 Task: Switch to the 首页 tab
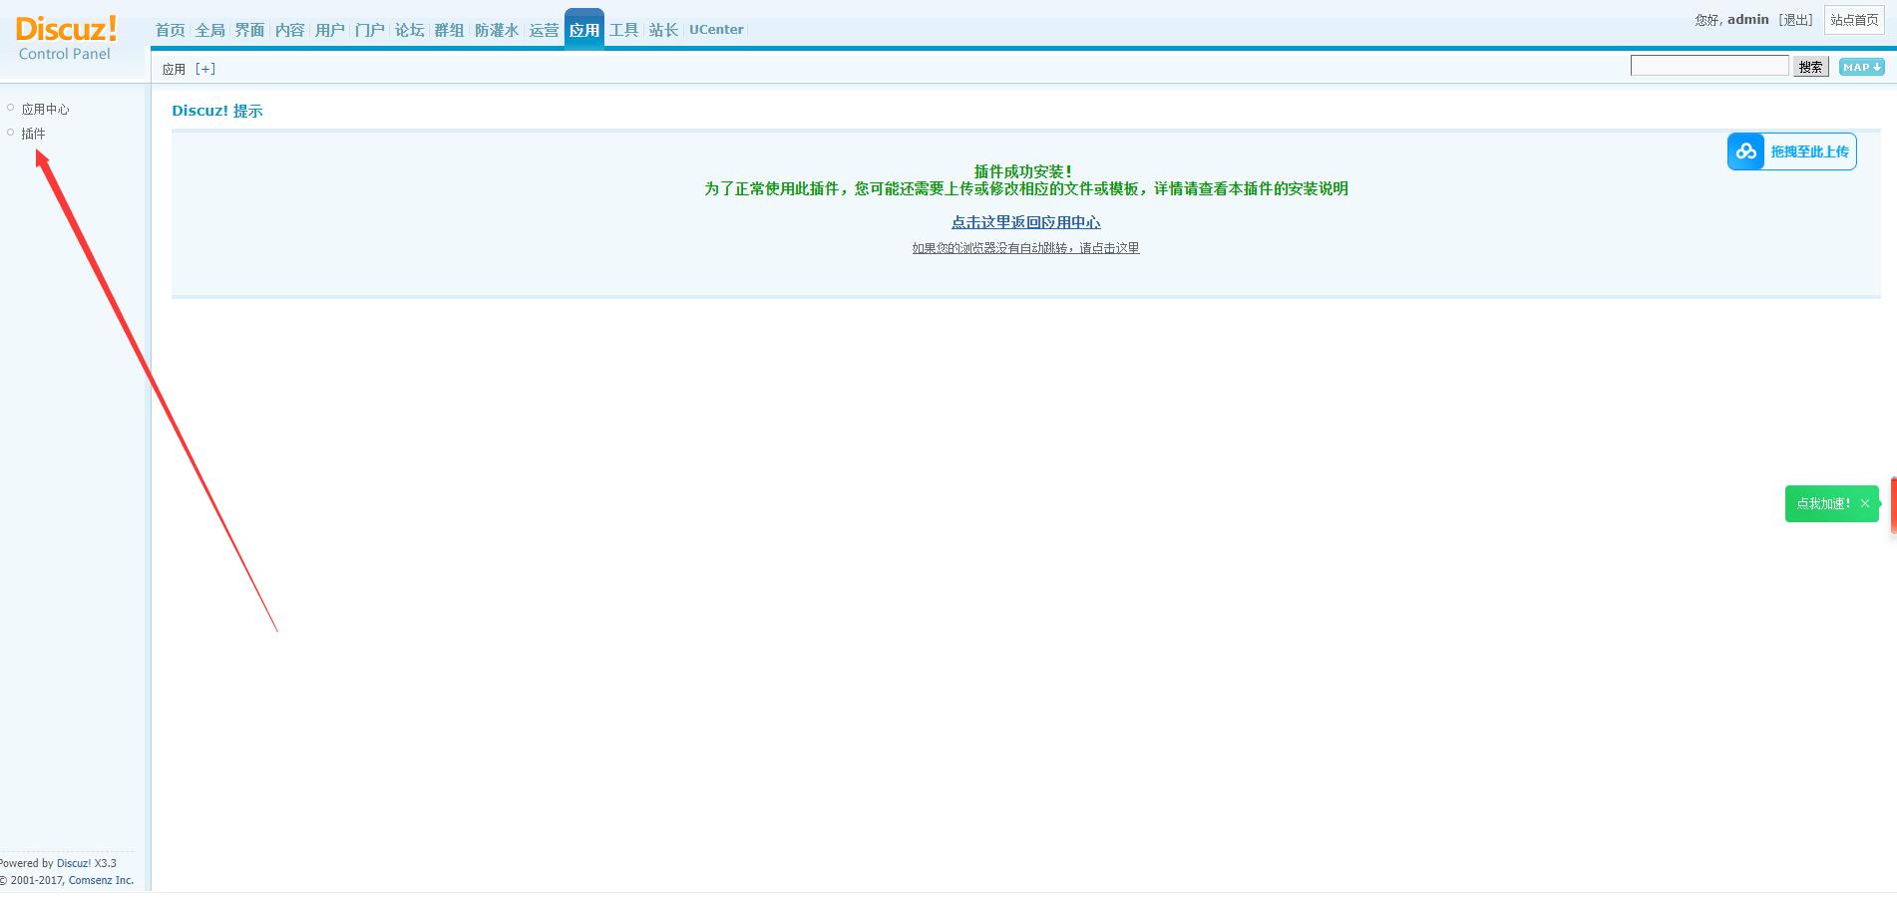pyautogui.click(x=171, y=30)
